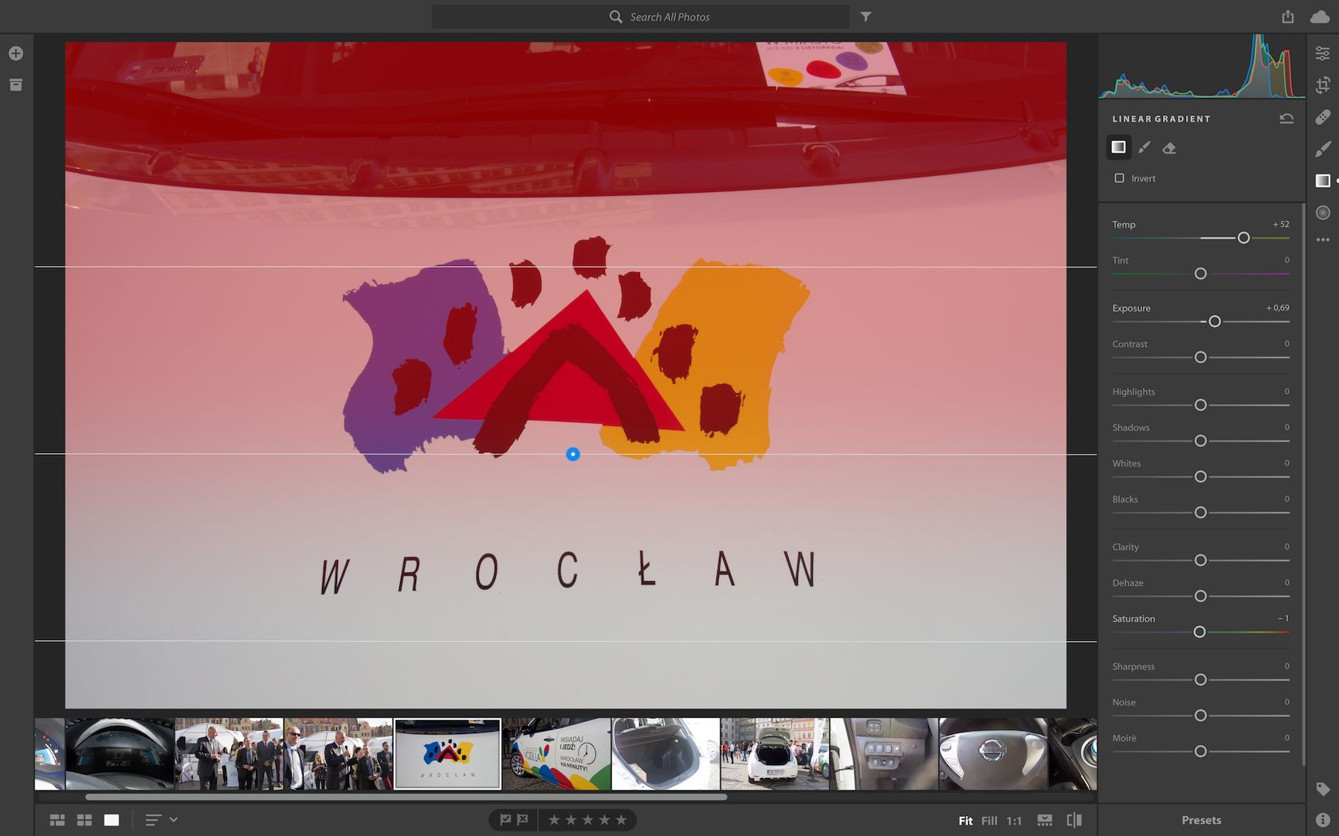Open the share icon in top bar

point(1288,17)
